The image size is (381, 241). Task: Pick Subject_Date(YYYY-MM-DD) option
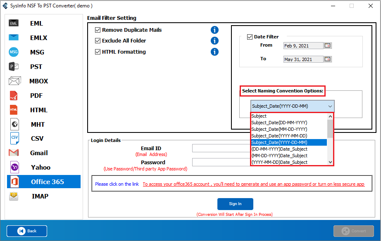point(289,136)
